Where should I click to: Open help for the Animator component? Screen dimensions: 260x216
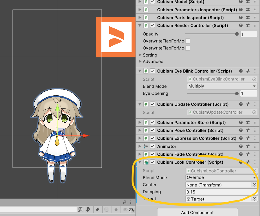pos(241,146)
